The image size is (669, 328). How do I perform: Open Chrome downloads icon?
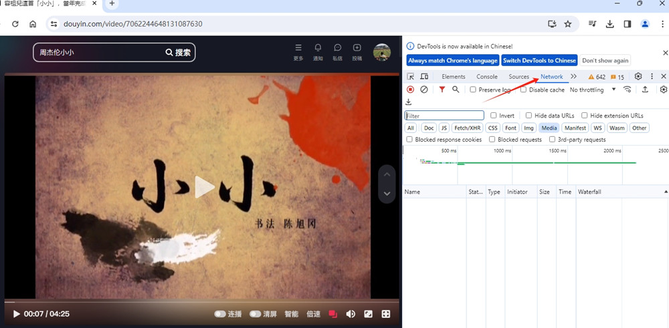tap(609, 24)
